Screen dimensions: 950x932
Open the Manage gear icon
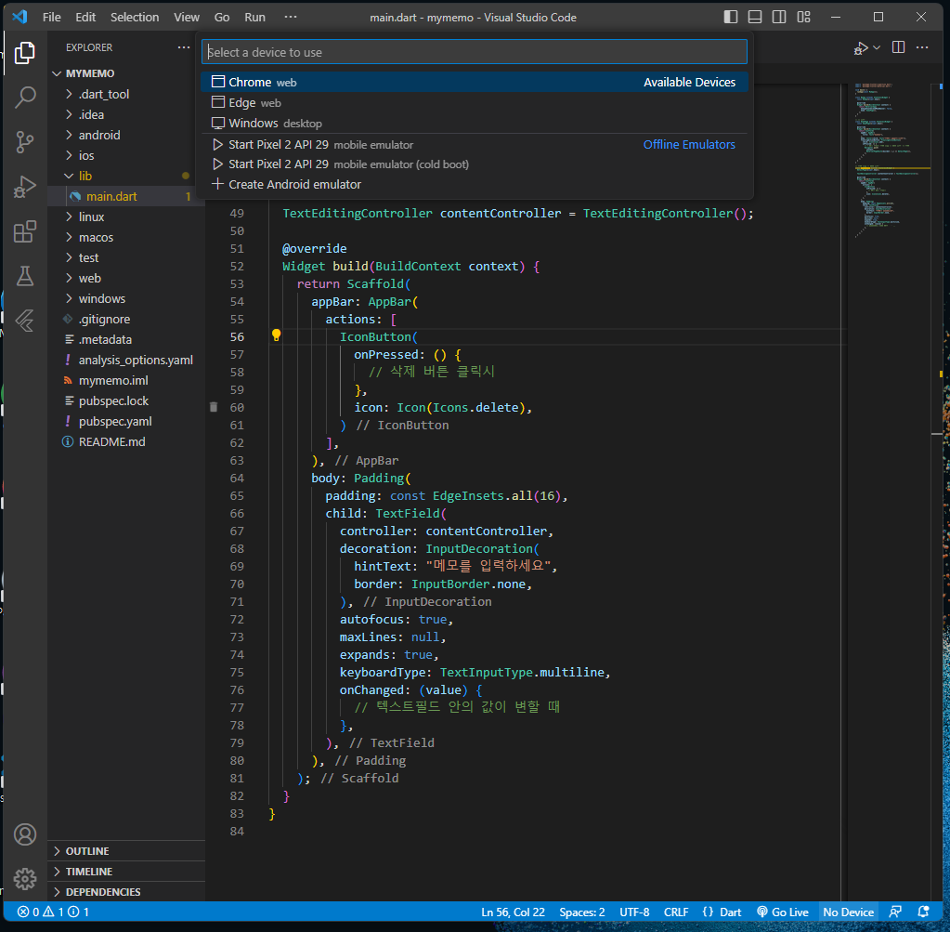25,879
